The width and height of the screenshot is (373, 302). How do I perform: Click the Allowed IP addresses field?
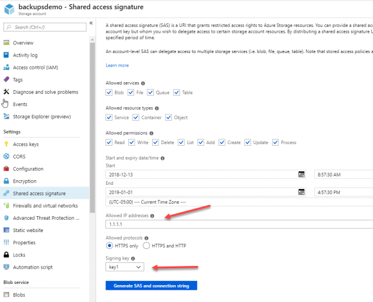[x=233, y=224]
